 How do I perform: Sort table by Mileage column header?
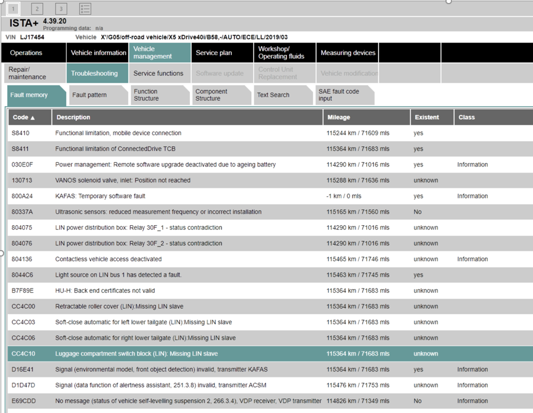[x=366, y=117]
